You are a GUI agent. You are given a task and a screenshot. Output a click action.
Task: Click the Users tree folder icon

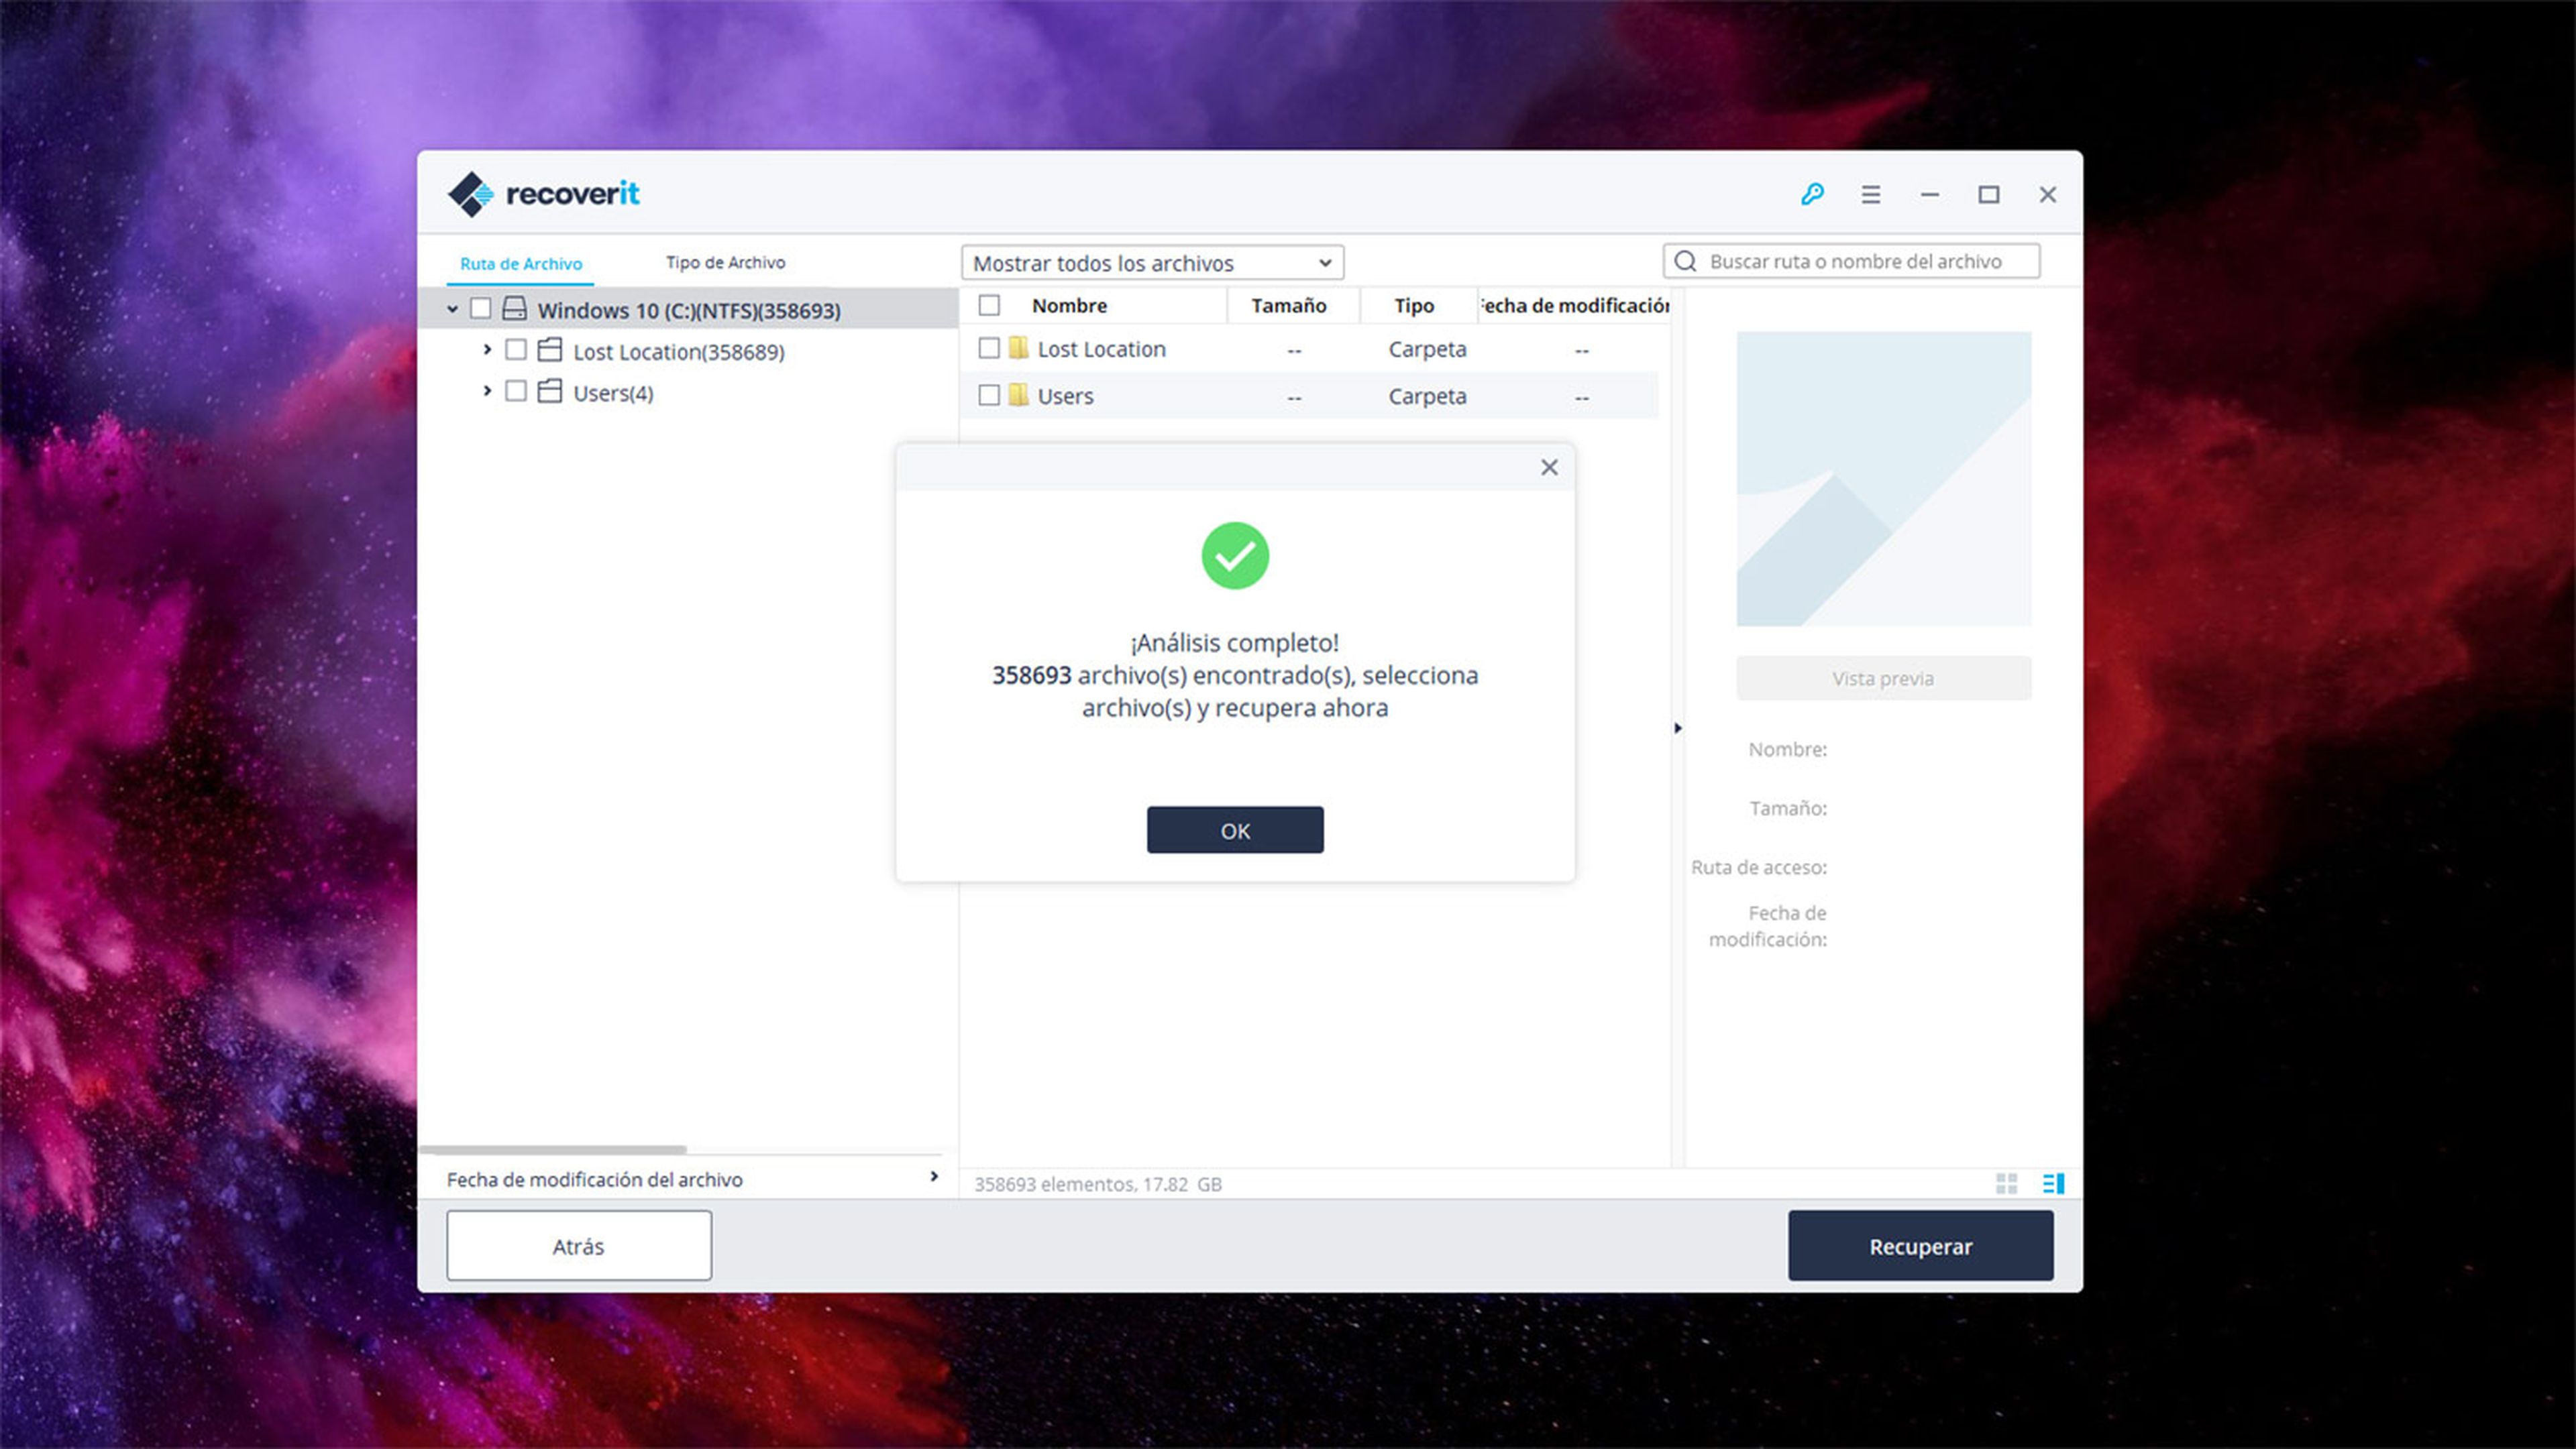point(550,391)
